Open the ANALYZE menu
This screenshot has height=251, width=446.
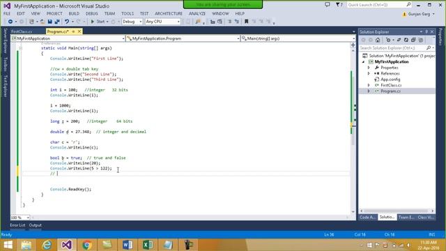(197, 14)
